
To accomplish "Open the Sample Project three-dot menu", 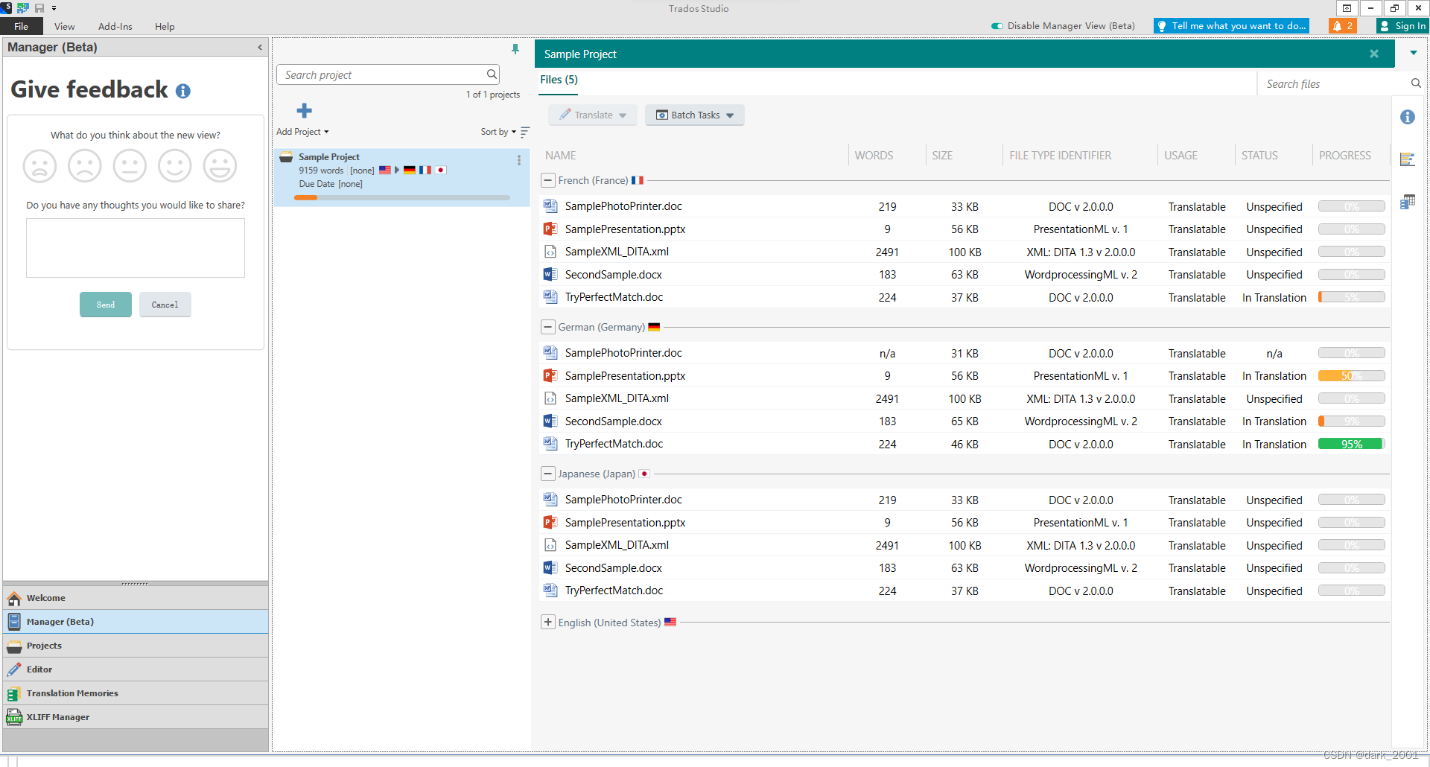I will click(x=518, y=160).
